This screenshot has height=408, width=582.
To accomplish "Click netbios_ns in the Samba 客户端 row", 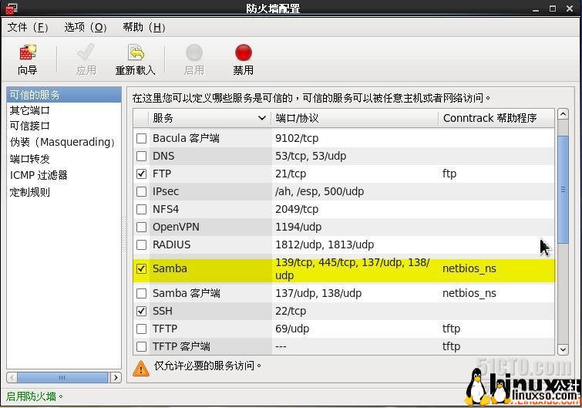I will (469, 293).
